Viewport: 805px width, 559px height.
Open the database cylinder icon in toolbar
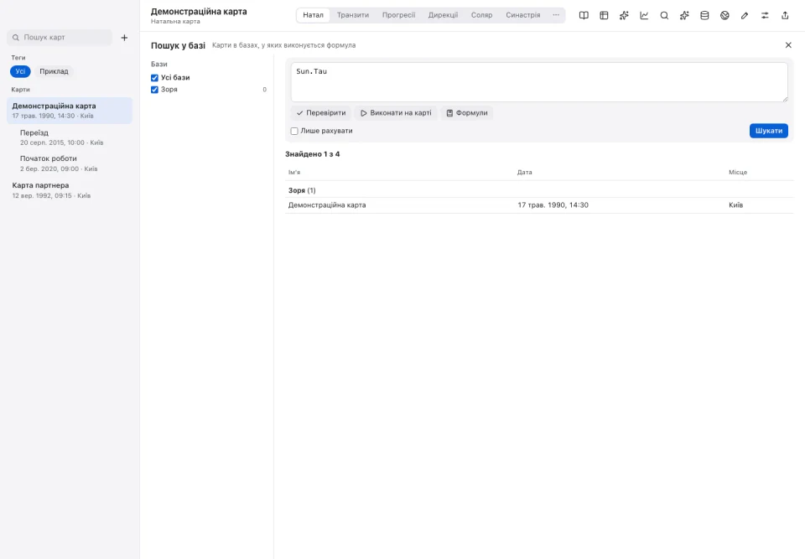(x=704, y=15)
